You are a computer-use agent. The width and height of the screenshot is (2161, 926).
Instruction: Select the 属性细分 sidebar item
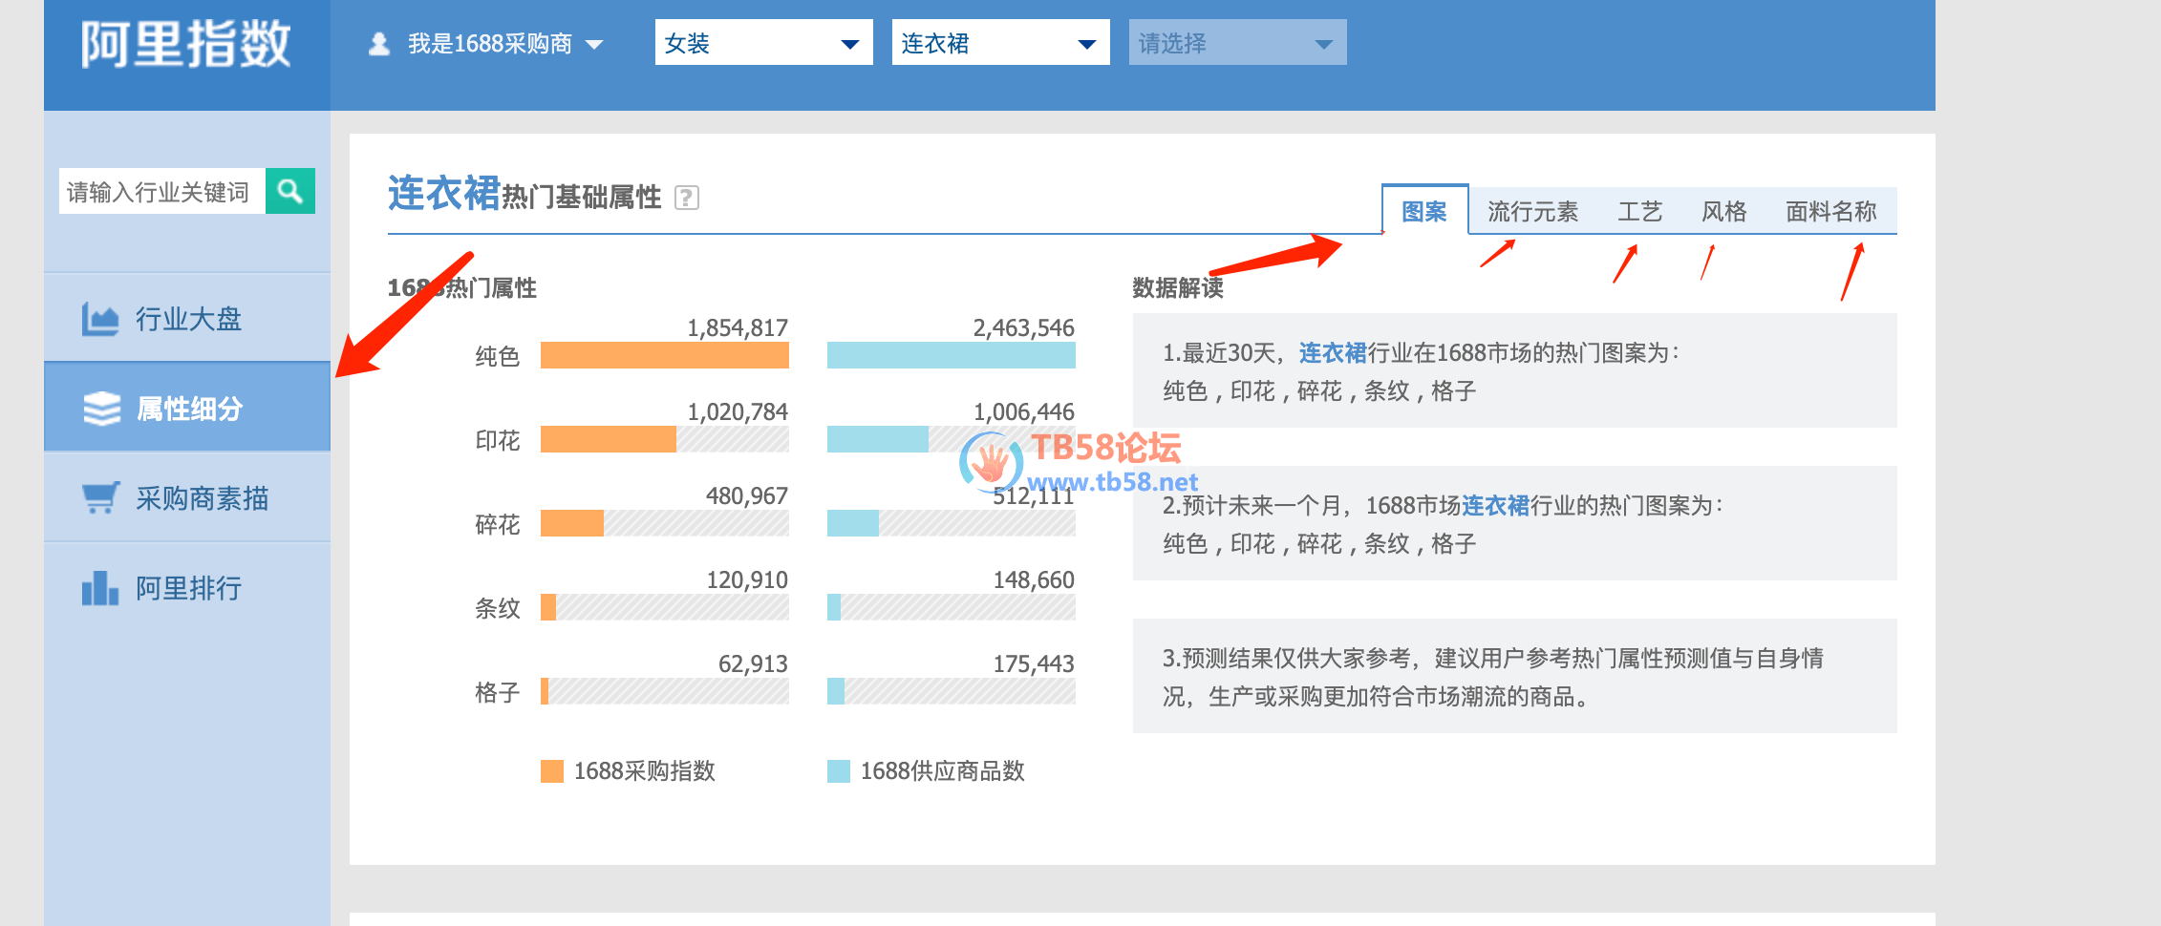187,408
